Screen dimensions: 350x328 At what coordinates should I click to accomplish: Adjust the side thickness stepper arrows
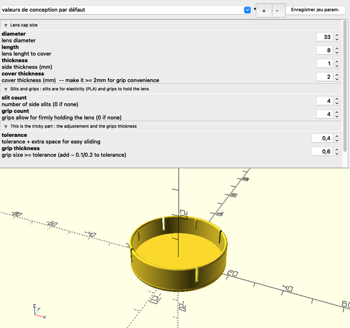pyautogui.click(x=337, y=64)
